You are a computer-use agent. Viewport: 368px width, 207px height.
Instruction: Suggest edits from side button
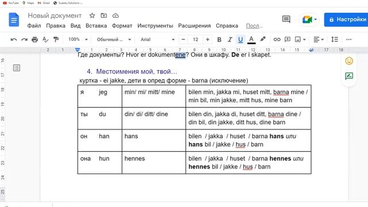pyautogui.click(x=349, y=76)
